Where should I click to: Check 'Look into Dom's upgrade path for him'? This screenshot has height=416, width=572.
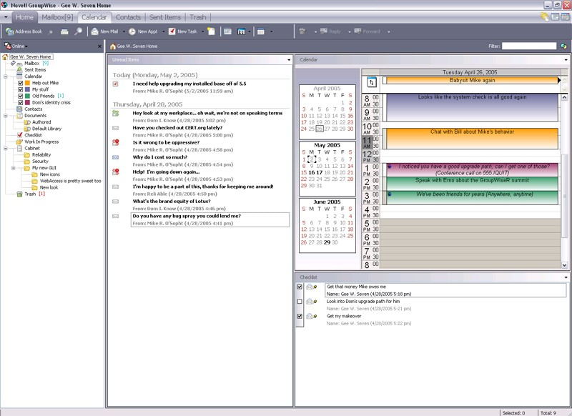pyautogui.click(x=300, y=302)
